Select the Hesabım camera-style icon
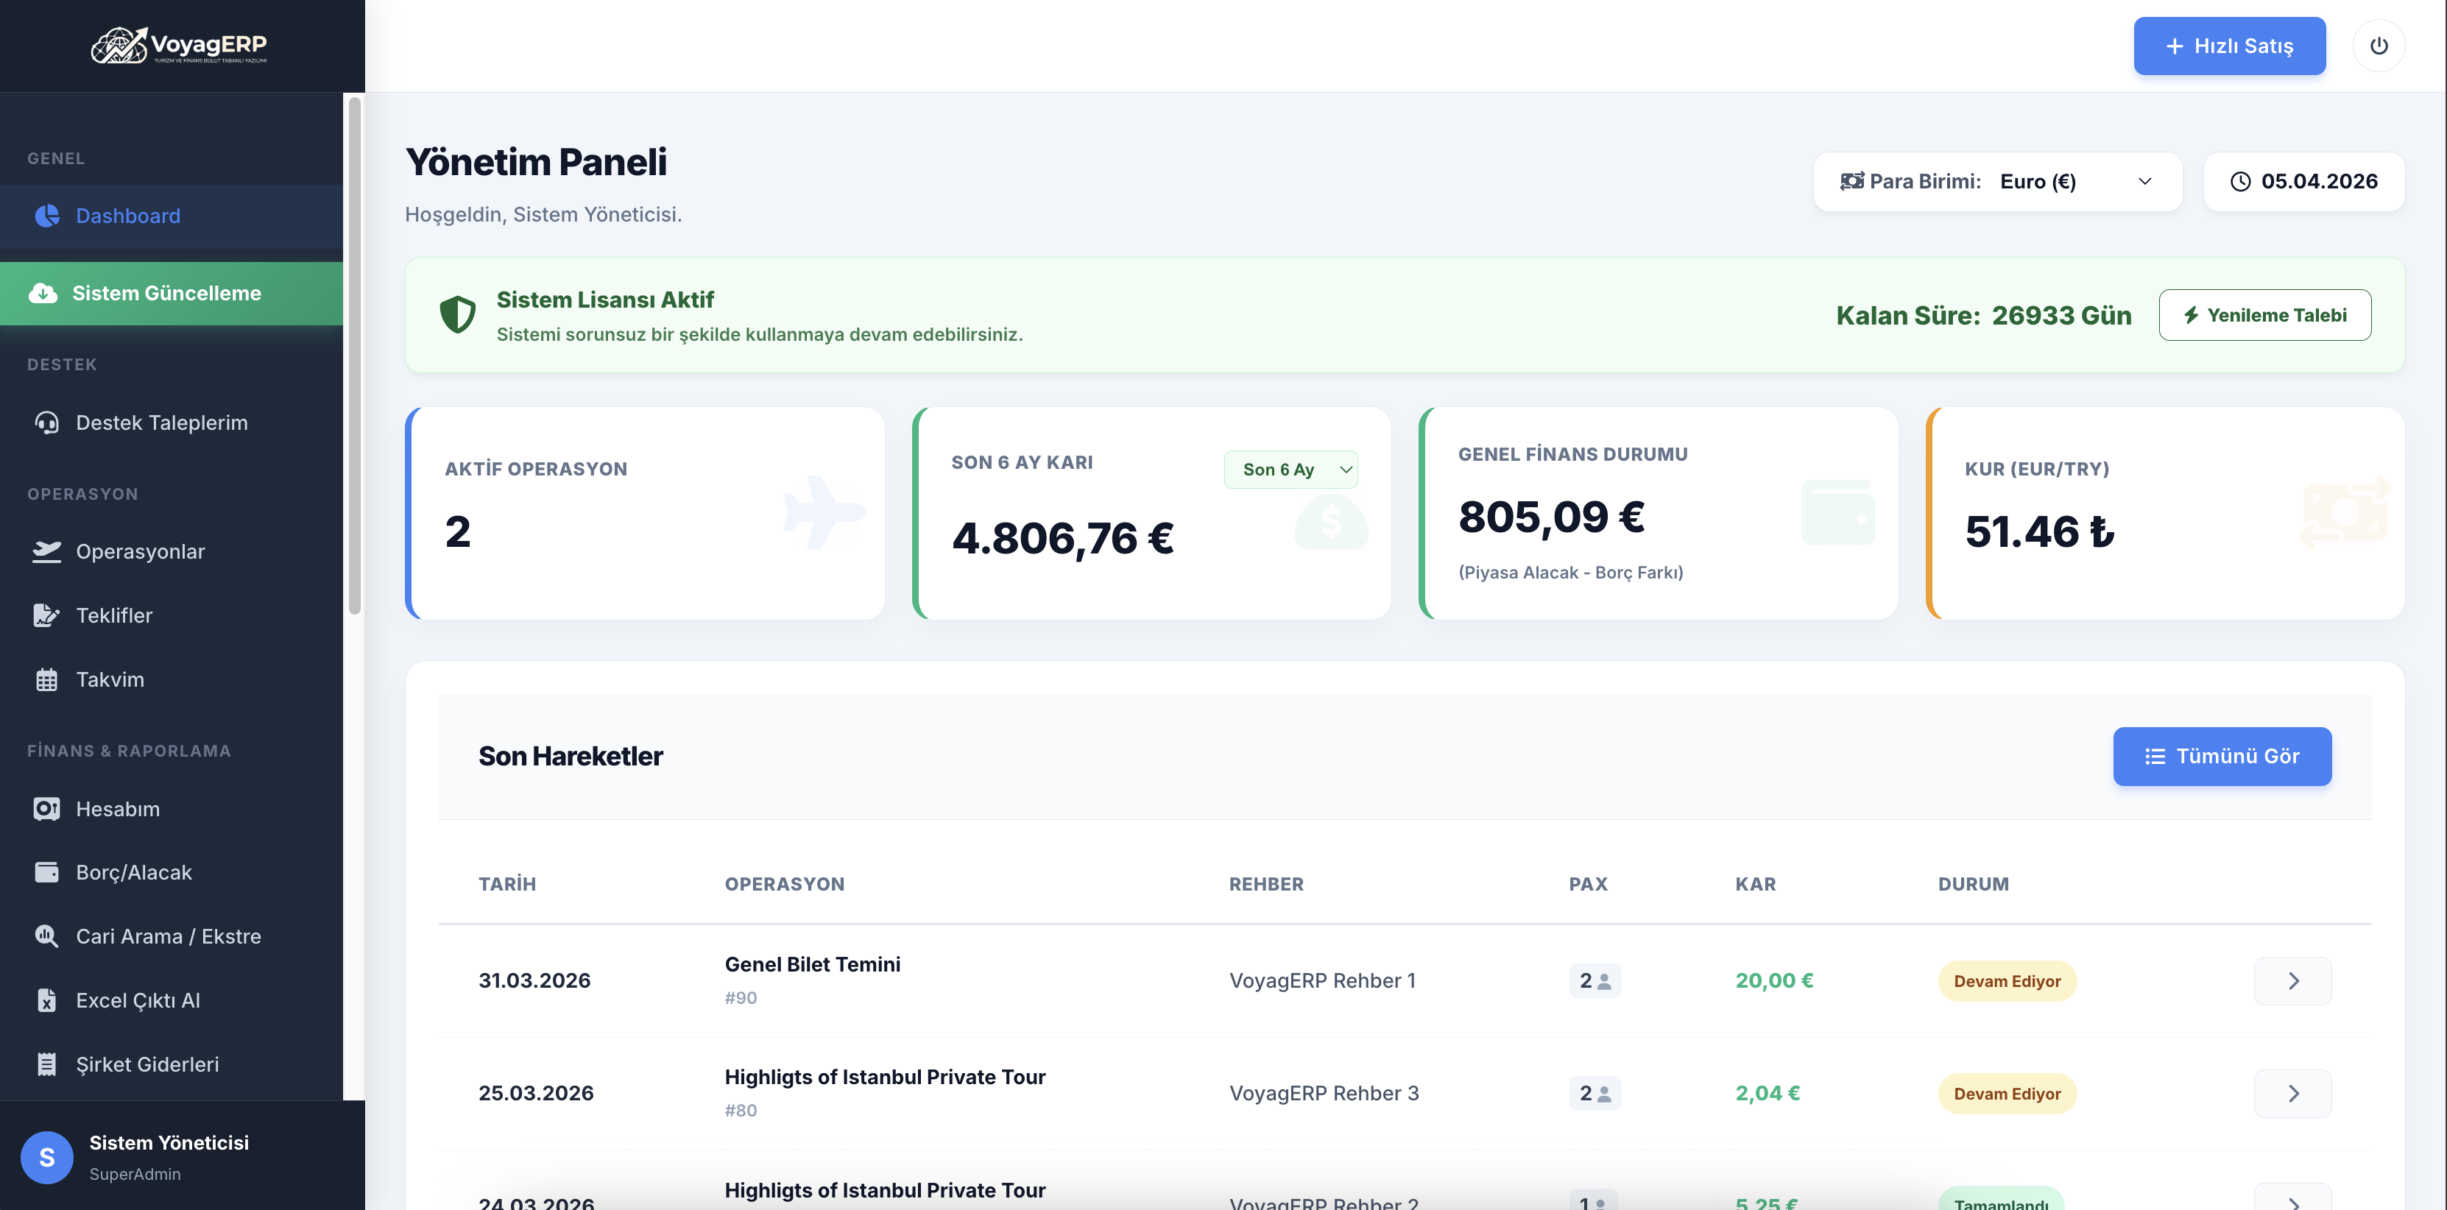2447x1210 pixels. (46, 808)
